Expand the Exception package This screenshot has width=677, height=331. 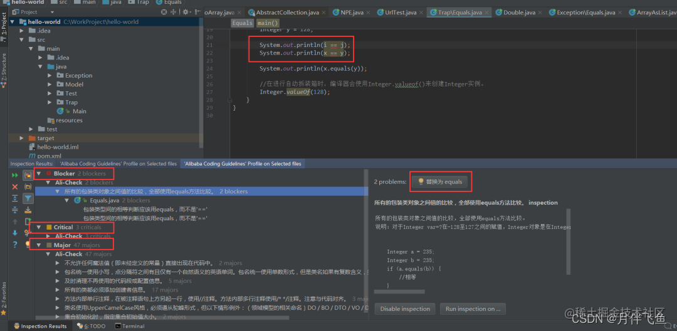50,76
